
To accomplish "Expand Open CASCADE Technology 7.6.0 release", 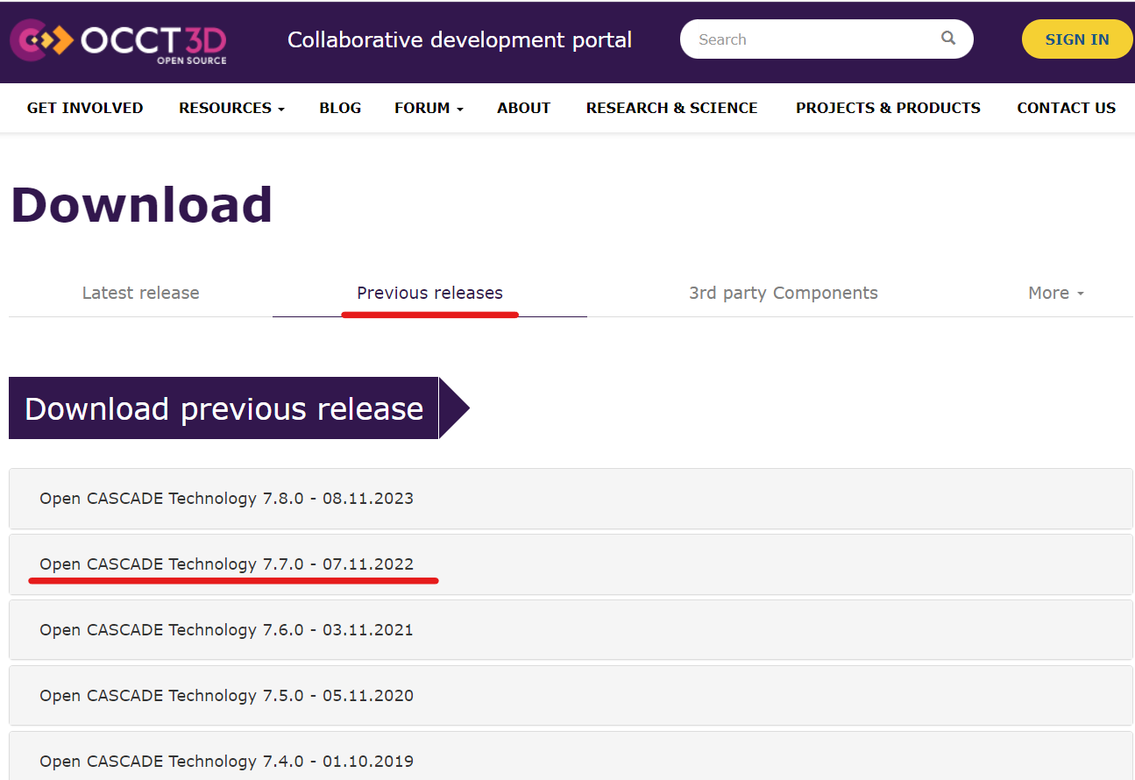I will click(571, 630).
